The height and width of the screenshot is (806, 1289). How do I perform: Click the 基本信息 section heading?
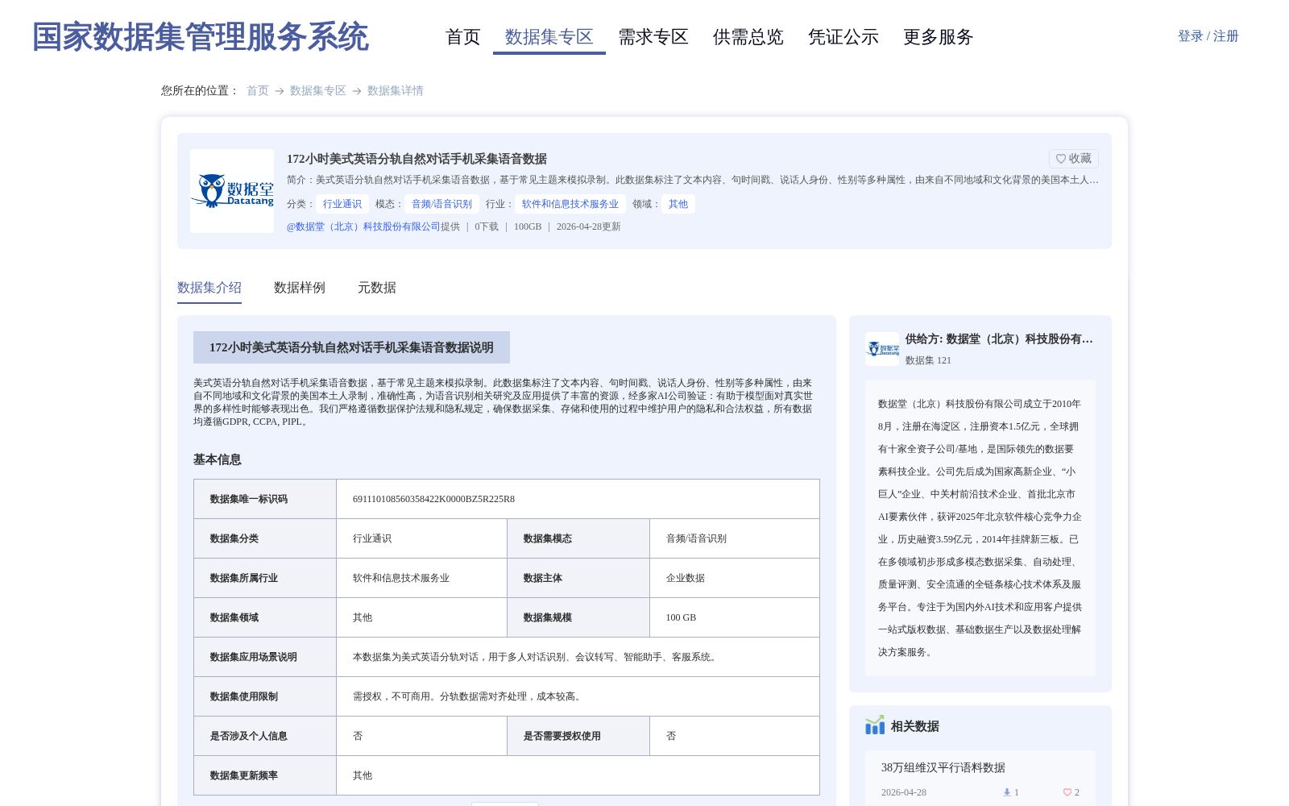pyautogui.click(x=218, y=459)
